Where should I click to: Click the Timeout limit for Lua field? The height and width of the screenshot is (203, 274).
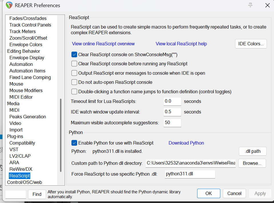tap(172, 101)
